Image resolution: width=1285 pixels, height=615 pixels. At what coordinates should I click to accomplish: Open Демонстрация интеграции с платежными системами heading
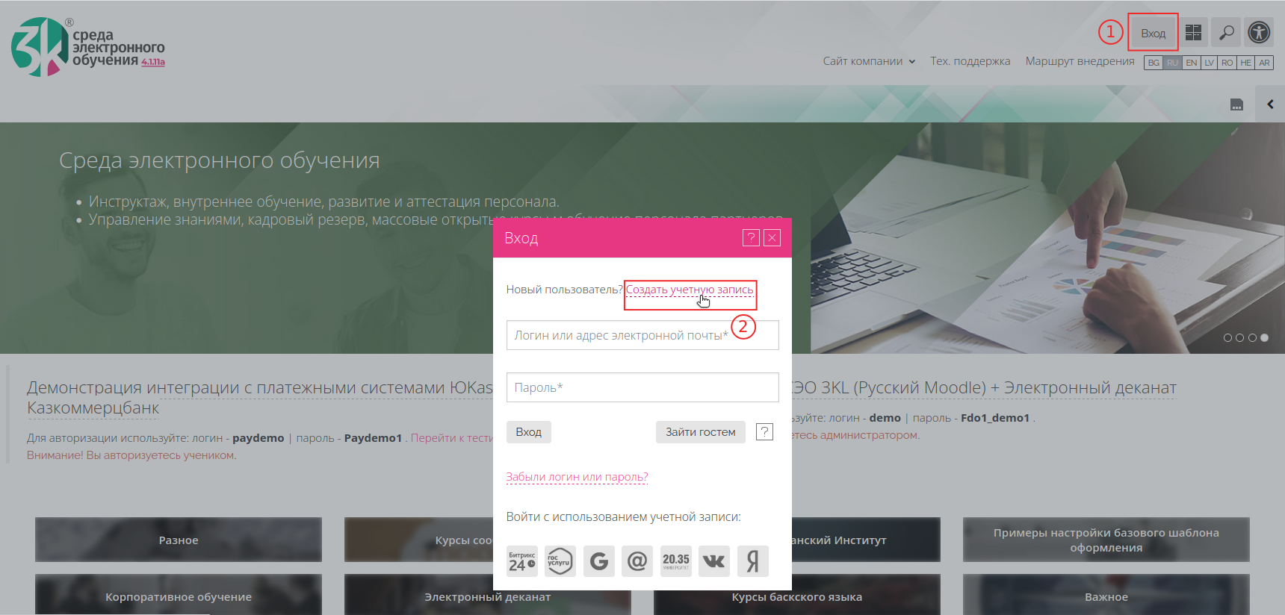tap(260, 398)
